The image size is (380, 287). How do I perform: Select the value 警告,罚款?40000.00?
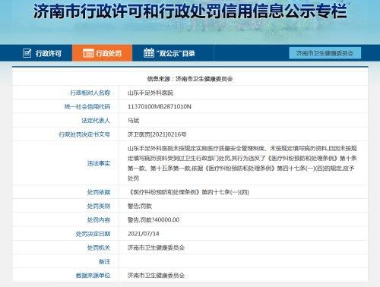154,220
